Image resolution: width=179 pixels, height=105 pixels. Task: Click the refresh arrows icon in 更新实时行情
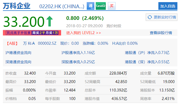pyautogui.click(x=150, y=17)
